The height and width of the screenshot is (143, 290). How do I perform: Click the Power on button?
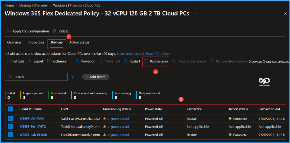86,61
